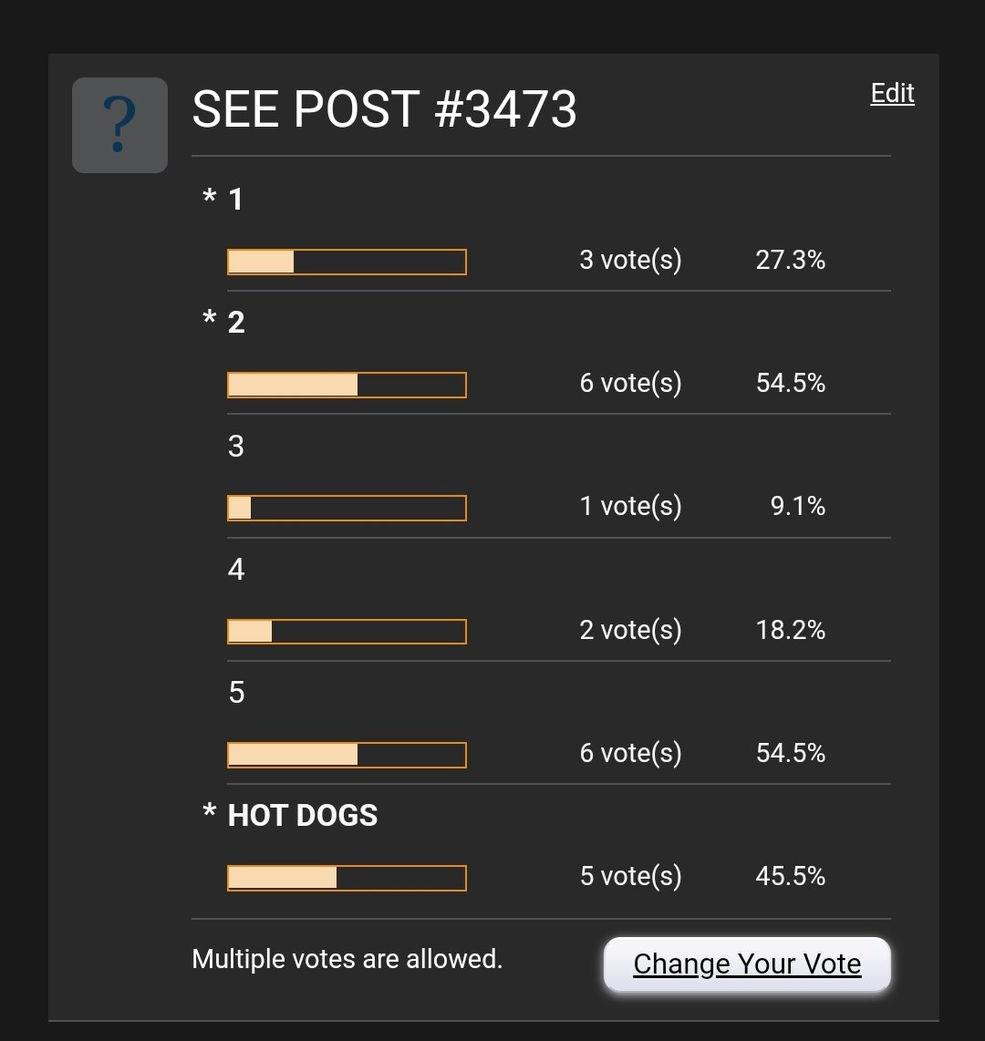Click the HOT DOGS result bar
985x1041 pixels.
347,878
